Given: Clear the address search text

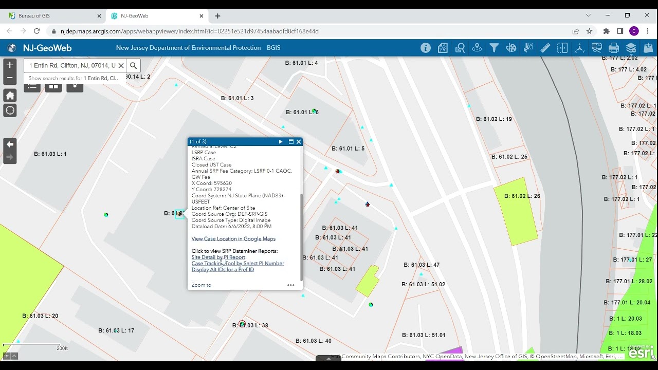Looking at the screenshot, I should [x=121, y=65].
